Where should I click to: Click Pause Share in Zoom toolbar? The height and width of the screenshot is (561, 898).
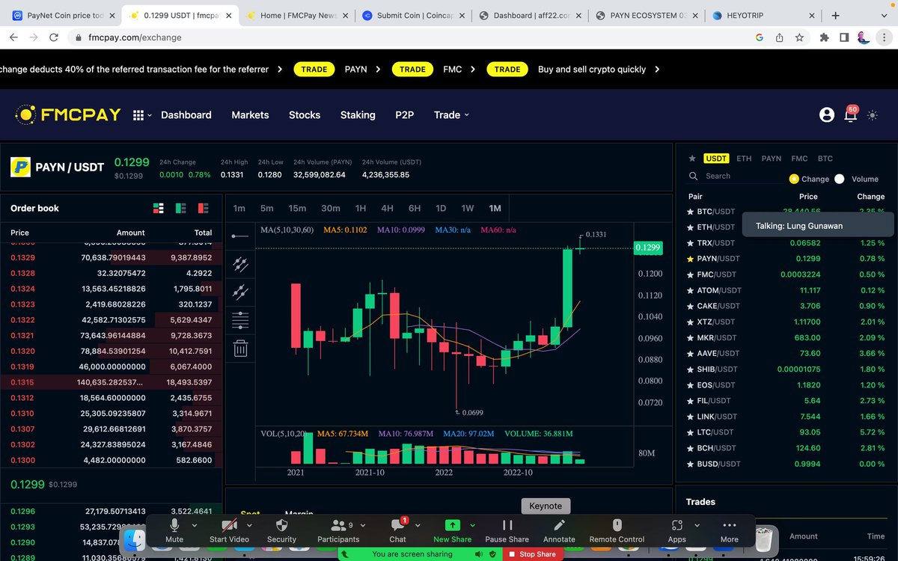(507, 530)
